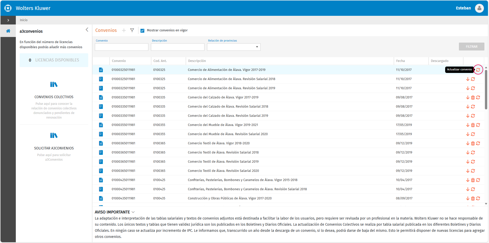The width and height of the screenshot is (489, 243).
Task: Click the home icon in left sidebar
Action: coord(8,31)
